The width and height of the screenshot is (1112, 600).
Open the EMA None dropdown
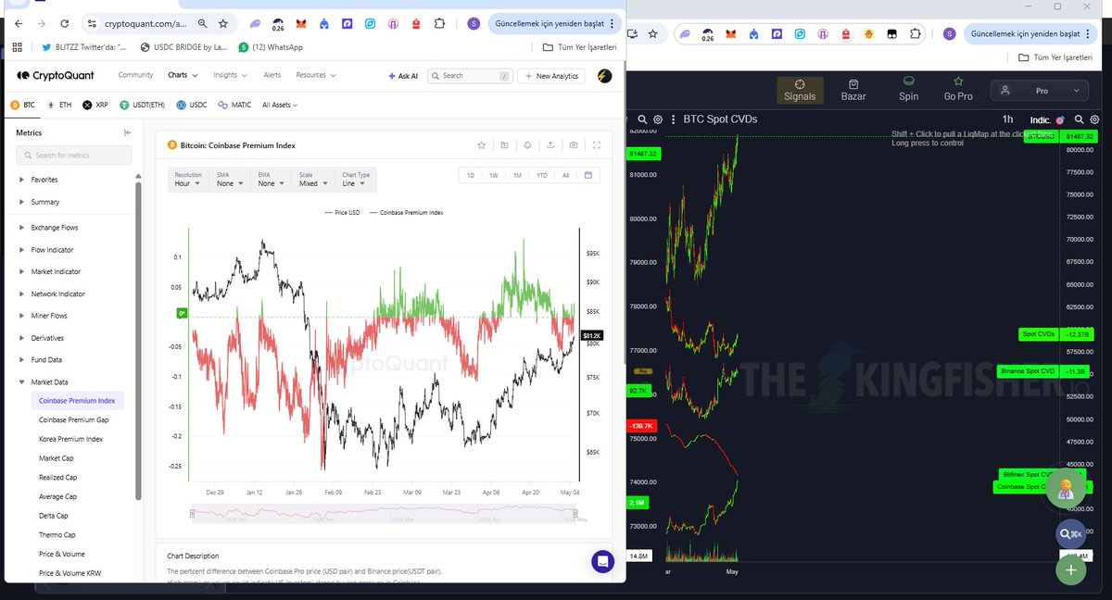[272, 179]
